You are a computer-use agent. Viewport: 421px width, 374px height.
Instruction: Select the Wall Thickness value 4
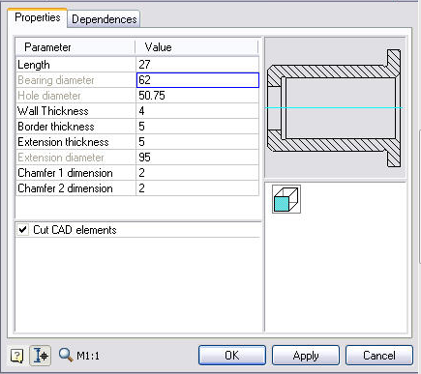(197, 111)
